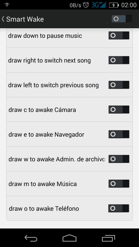
Task: Enable draw c to awake Cámara
Action: pyautogui.click(x=119, y=110)
